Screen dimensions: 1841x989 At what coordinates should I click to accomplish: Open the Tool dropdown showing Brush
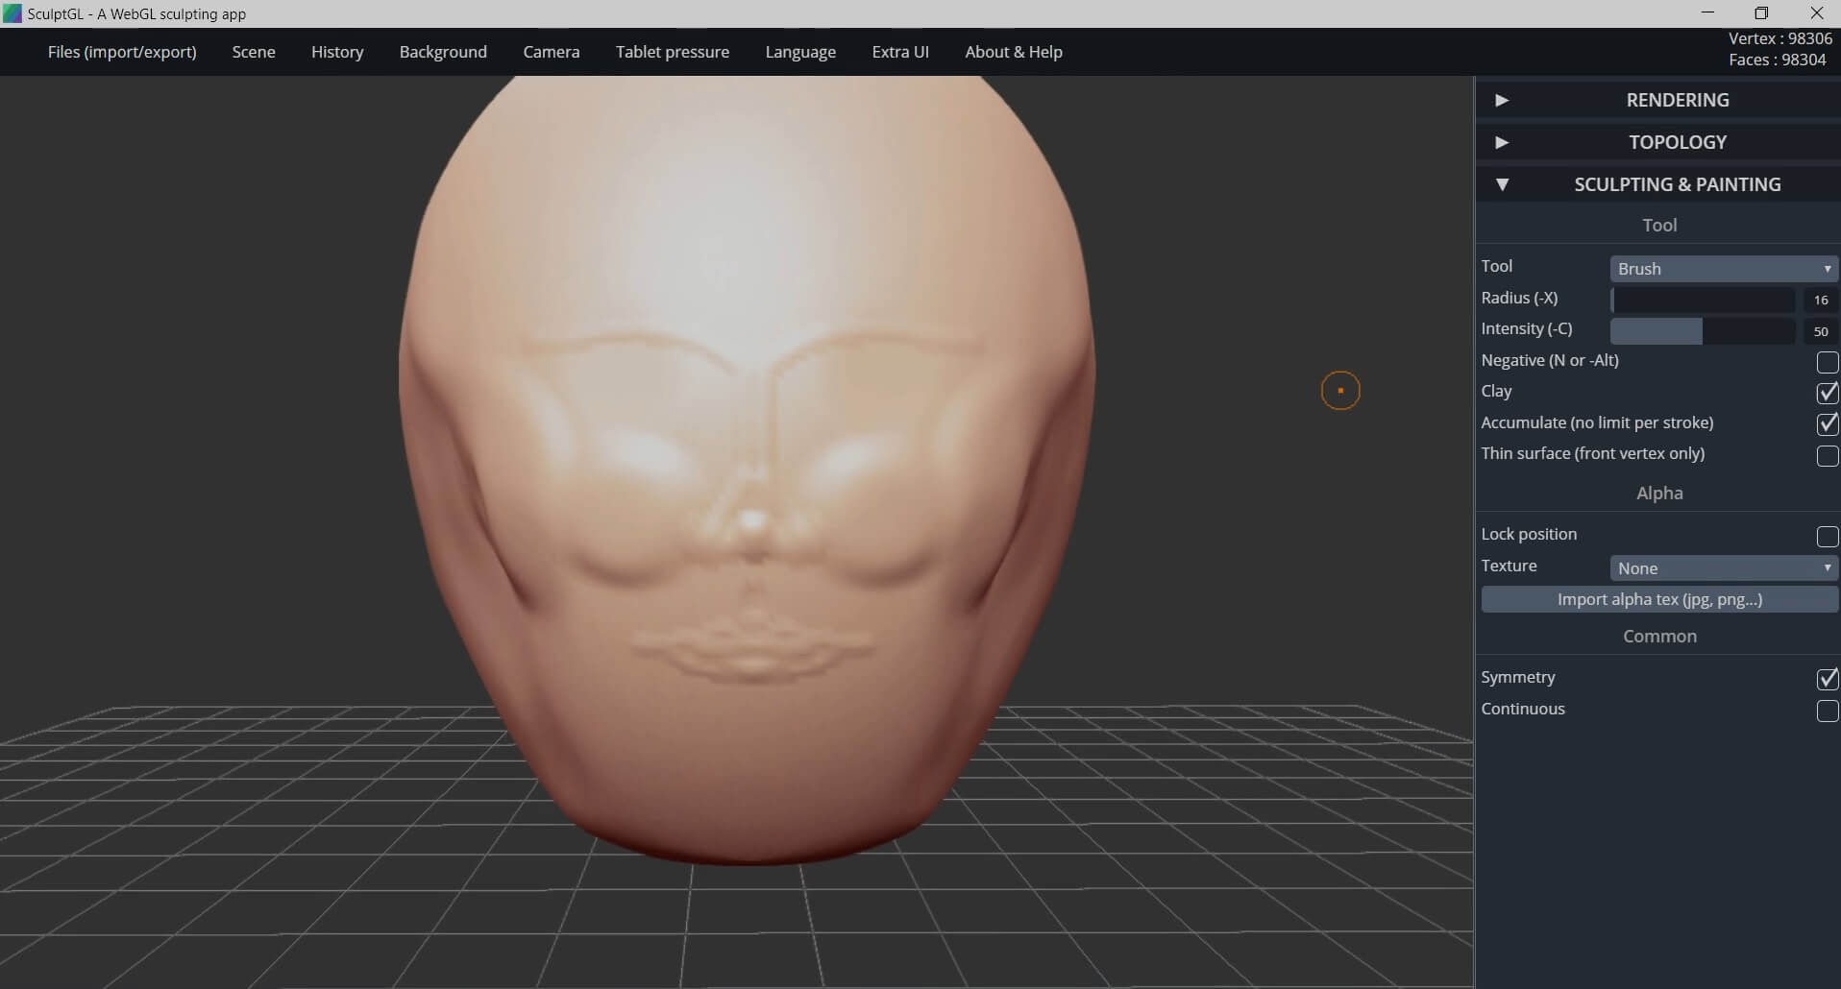tap(1724, 269)
